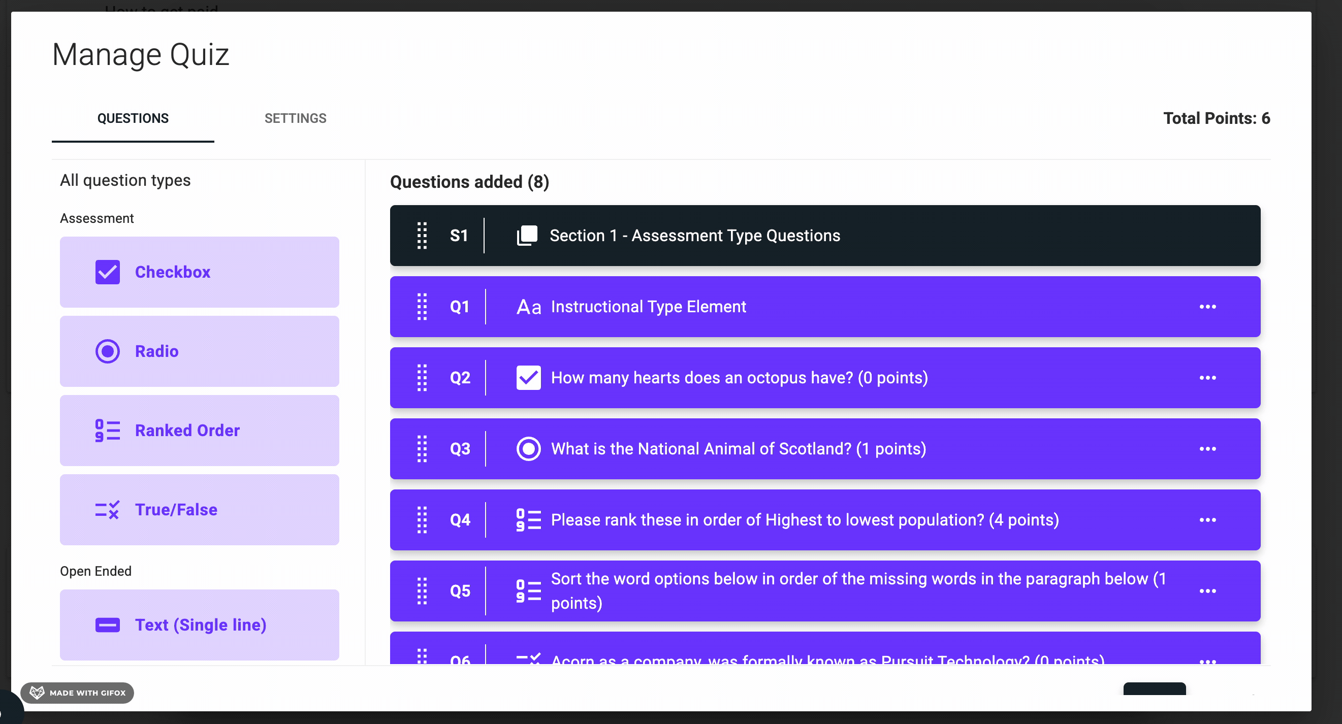Open options menu for the octopus question

1207,378
